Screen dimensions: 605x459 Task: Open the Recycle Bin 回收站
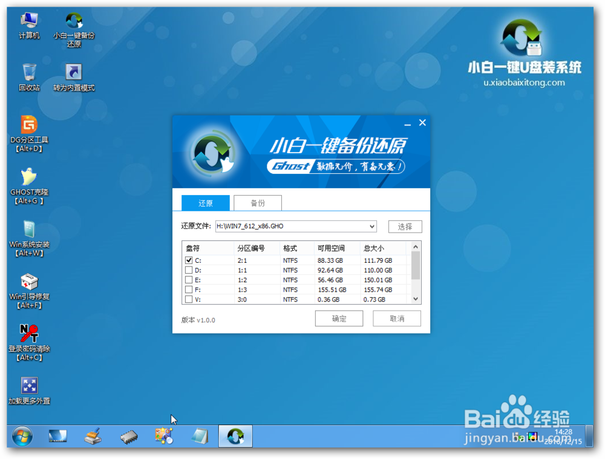pyautogui.click(x=28, y=71)
